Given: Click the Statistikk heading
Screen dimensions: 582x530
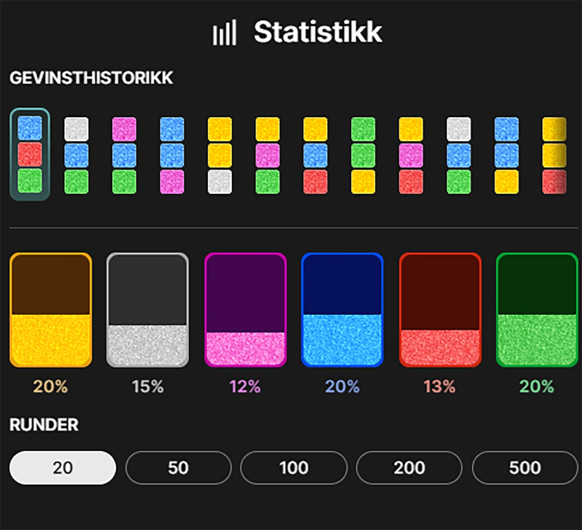Looking at the screenshot, I should click(318, 32).
